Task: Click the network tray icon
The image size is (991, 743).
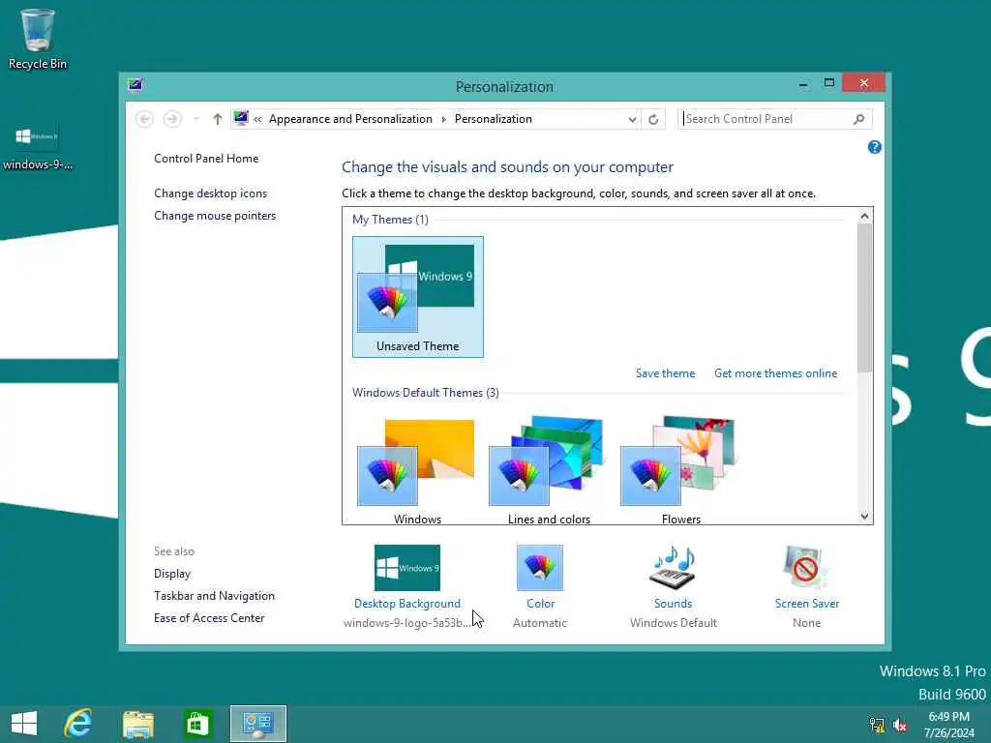Action: coord(877,725)
